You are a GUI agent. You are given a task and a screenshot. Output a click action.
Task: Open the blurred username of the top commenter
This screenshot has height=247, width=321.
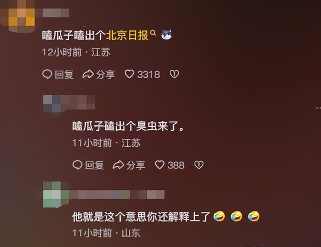56,13
